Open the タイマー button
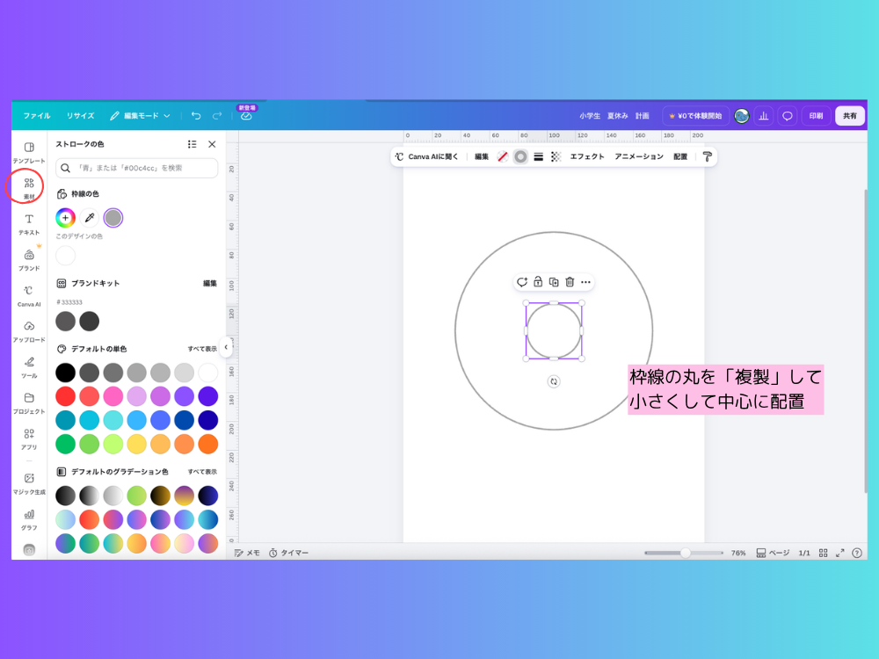This screenshot has width=879, height=659. coord(288,553)
